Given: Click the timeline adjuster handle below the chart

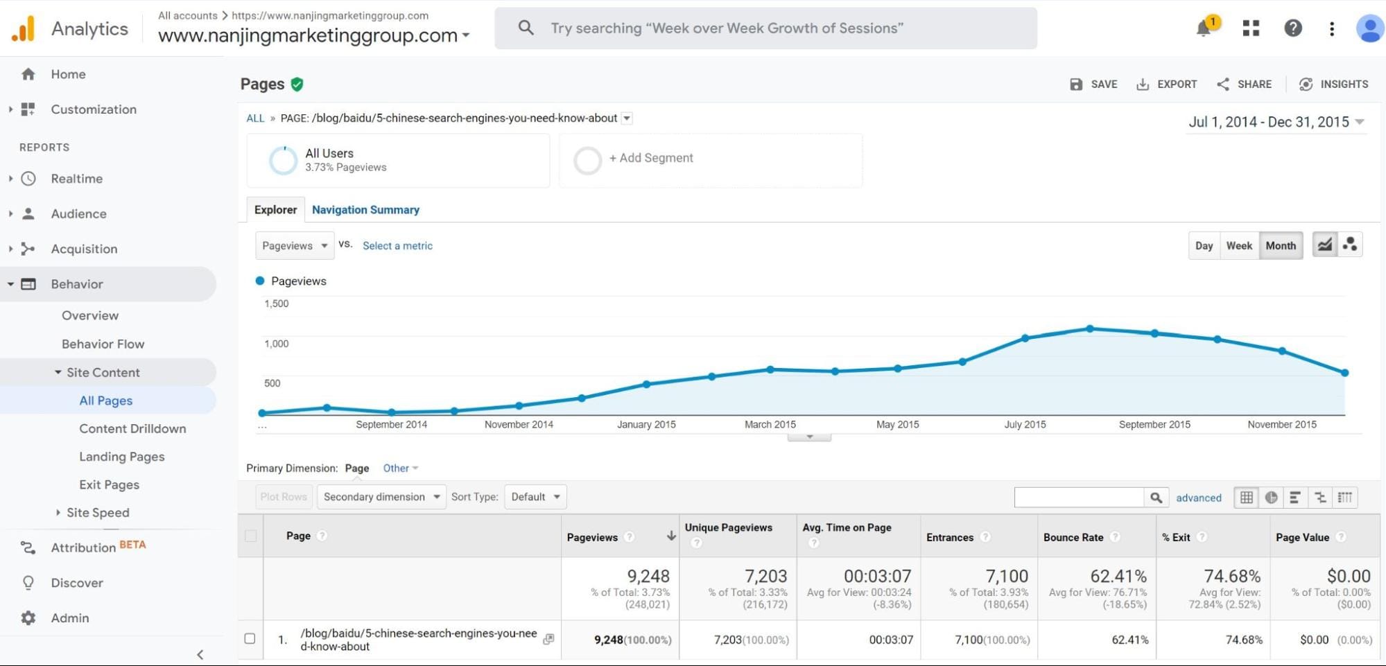Looking at the screenshot, I should 809,437.
